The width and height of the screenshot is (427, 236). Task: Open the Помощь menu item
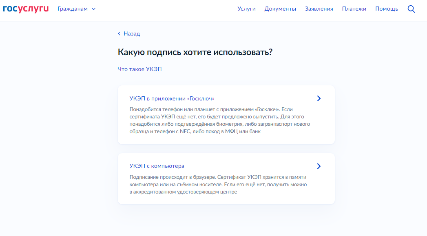coord(387,9)
